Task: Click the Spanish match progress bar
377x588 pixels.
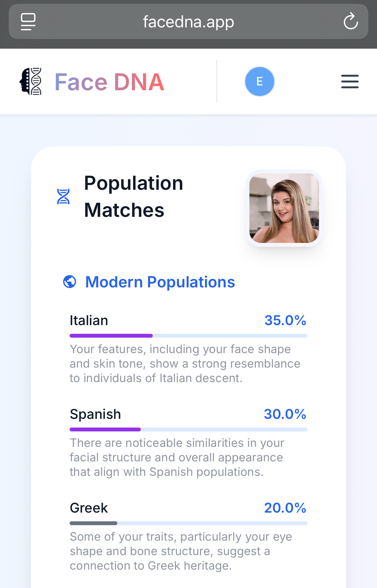Action: point(188,429)
